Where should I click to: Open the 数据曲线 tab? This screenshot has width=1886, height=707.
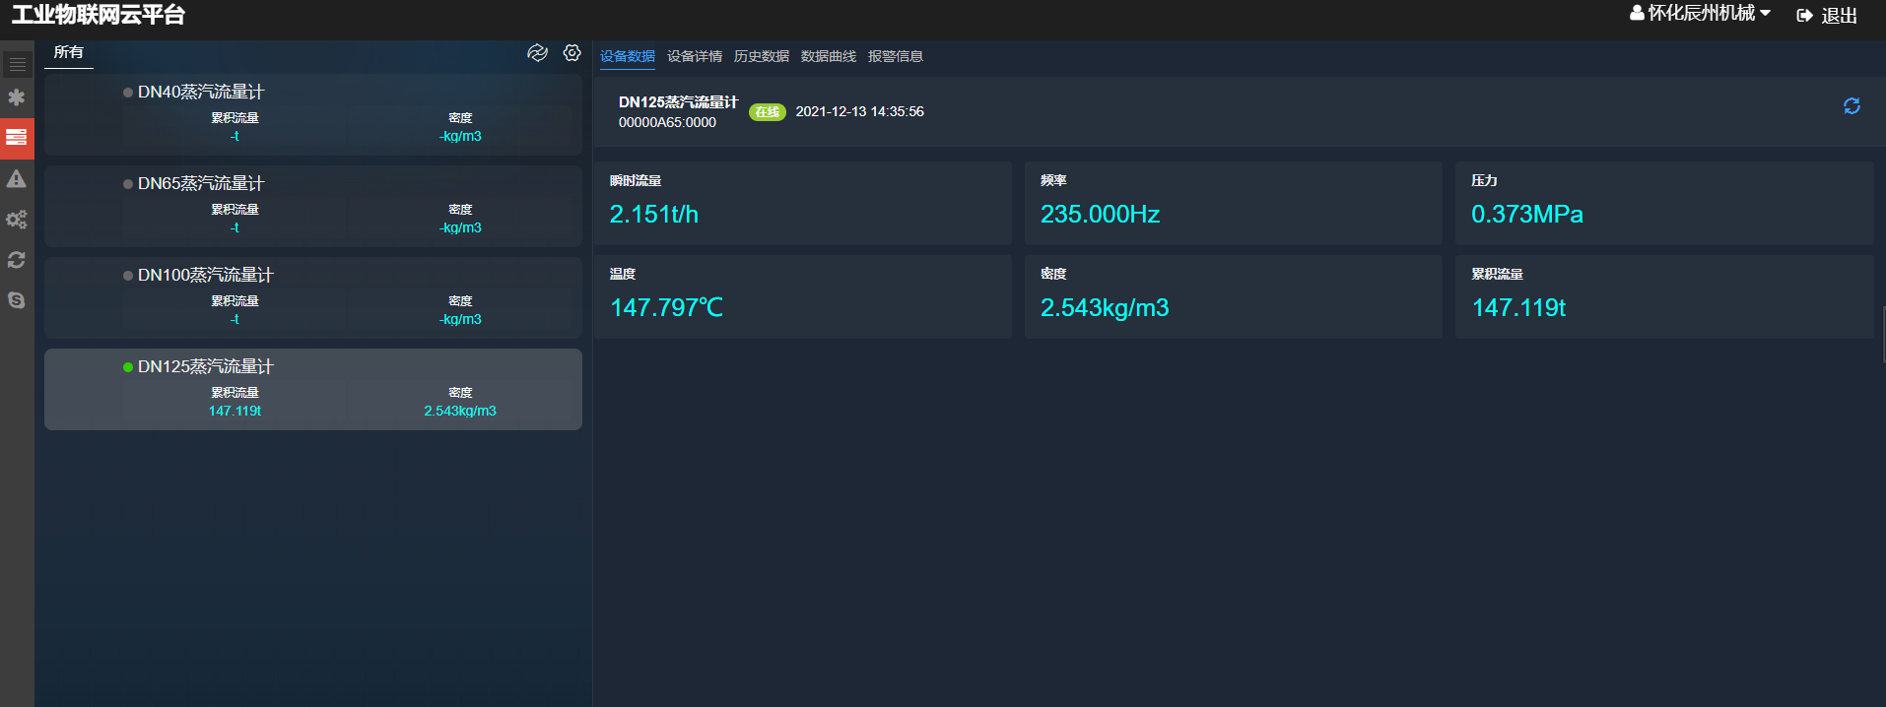[x=828, y=57]
